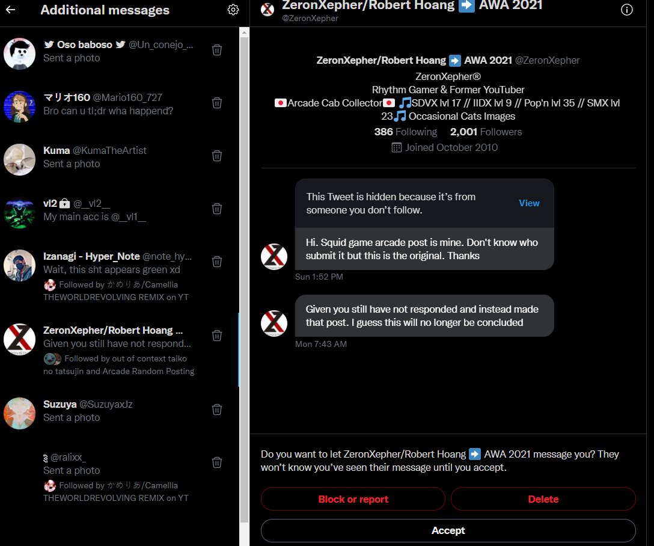Go back with the left arrow
The width and height of the screenshot is (654, 546).
(x=10, y=10)
